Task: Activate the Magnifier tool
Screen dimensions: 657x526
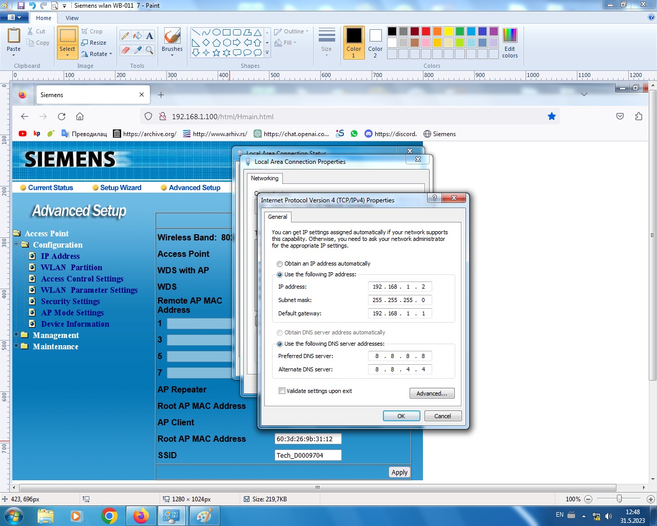Action: click(149, 50)
